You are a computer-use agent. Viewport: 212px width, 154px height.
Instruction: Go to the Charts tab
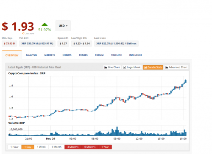[x=67, y=55]
